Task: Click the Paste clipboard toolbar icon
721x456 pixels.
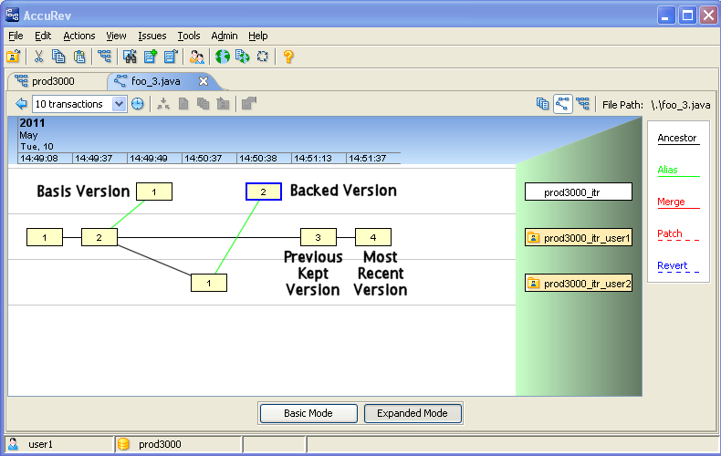Action: [x=79, y=57]
